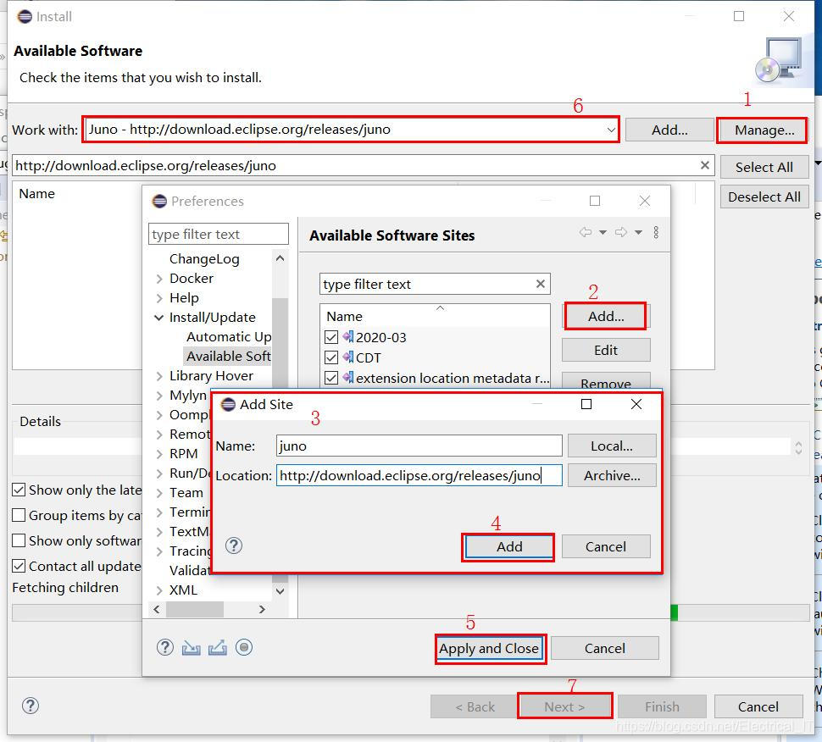Open the Preferences view menu dots
Screen dimensions: 822x742
pos(656,232)
